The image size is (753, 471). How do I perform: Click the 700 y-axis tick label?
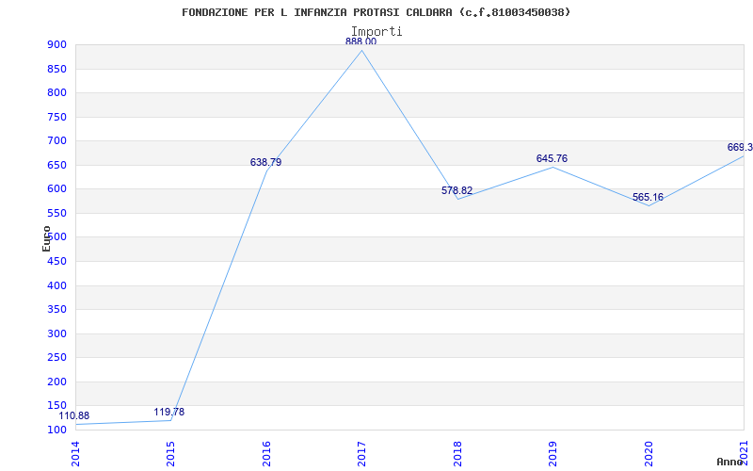click(x=56, y=140)
